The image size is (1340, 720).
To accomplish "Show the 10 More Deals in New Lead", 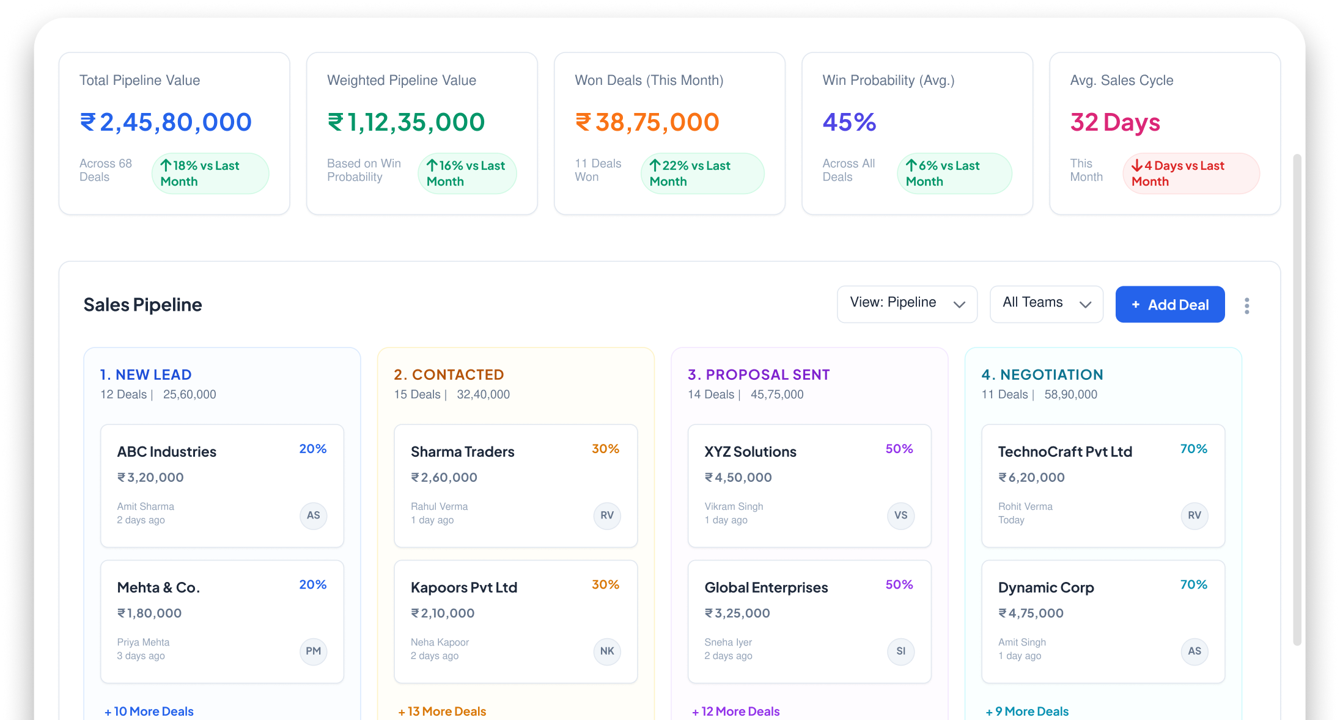I will (149, 711).
